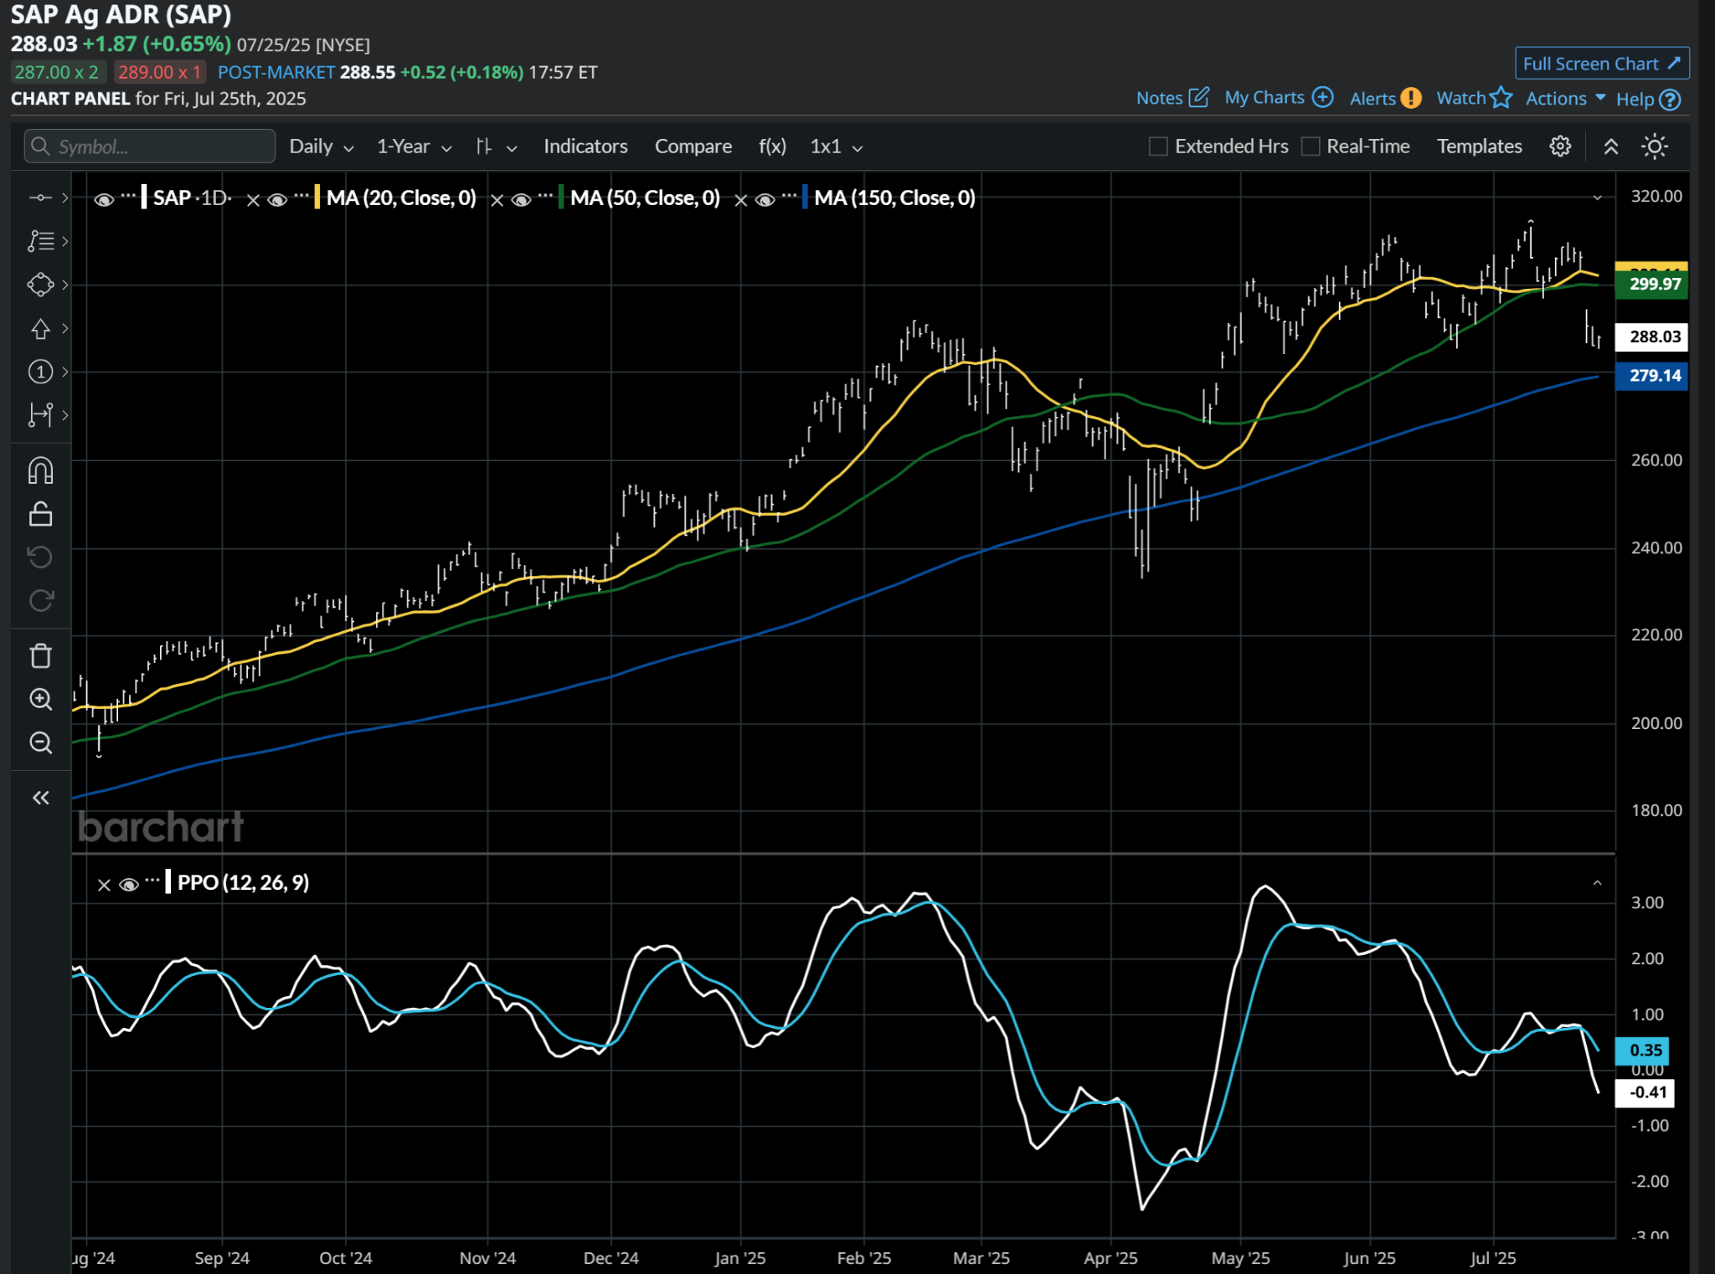1715x1274 pixels.
Task: Add chart via My Charts plus icon
Action: (x=1322, y=97)
